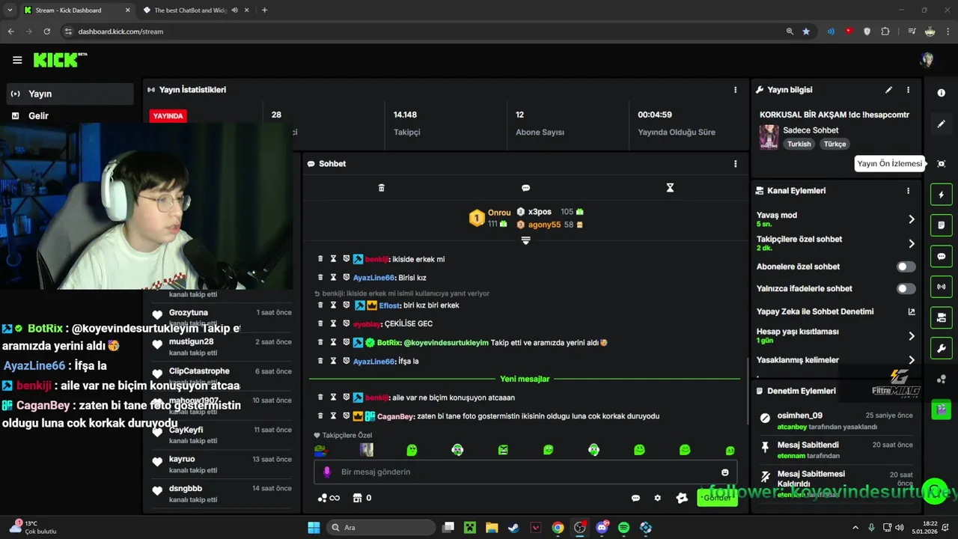This screenshot has height=539, width=958.
Task: Click chat bubble icon beside settings gear
Action: pos(635,498)
